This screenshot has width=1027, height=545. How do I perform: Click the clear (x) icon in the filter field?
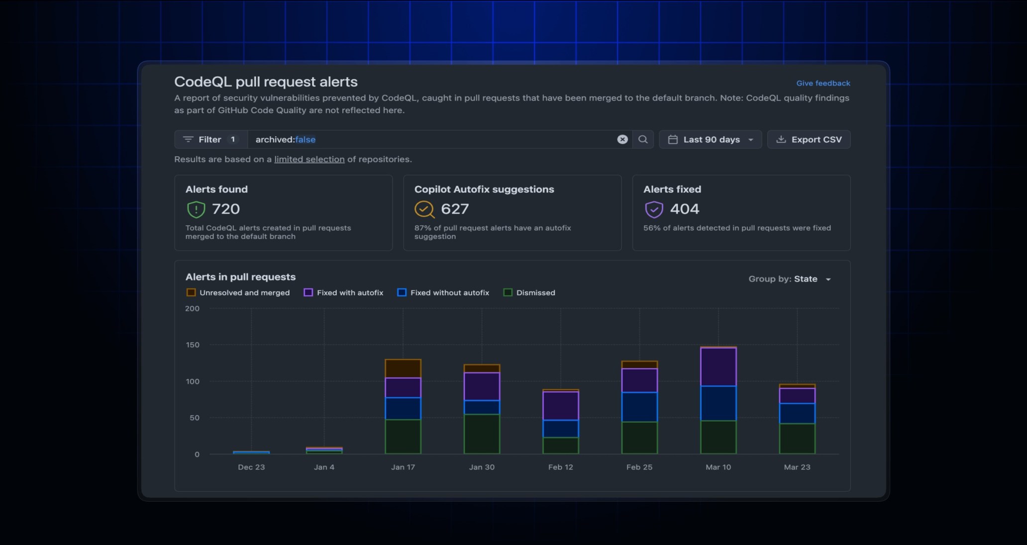(622, 139)
